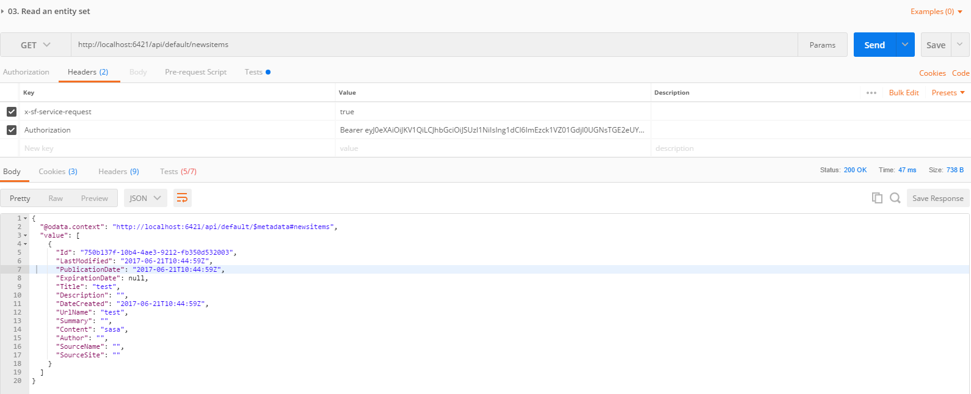Open the request Tests tab

pos(257,72)
